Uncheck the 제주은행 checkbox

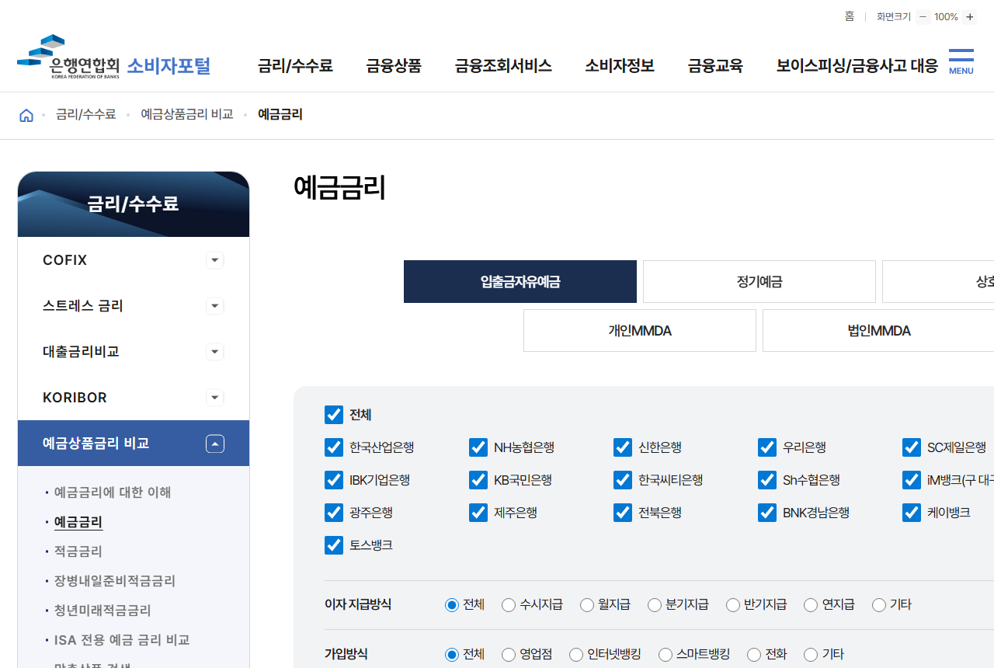click(478, 513)
